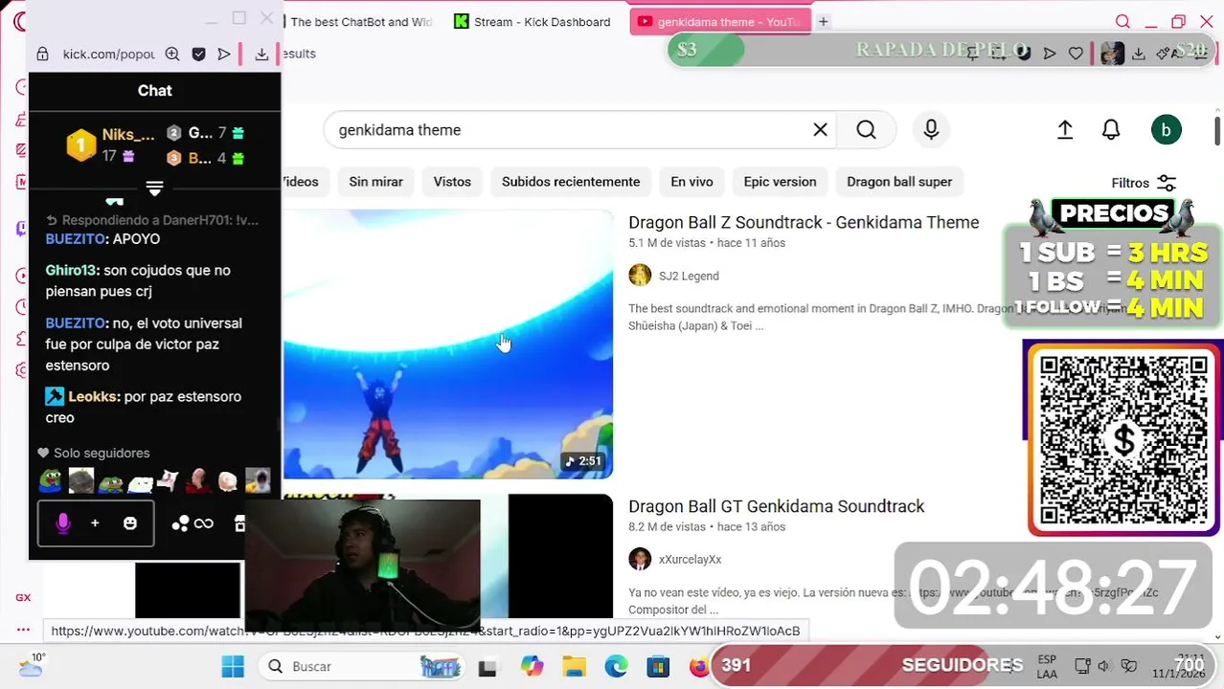1224x689 pixels.
Task: Click the Opera tab search magnifier icon
Action: point(1122,21)
